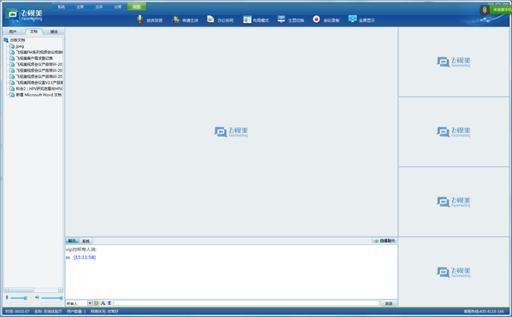This screenshot has width=512, height=317.
Task: Adjust the microphone volume slider
Action: 21,297
